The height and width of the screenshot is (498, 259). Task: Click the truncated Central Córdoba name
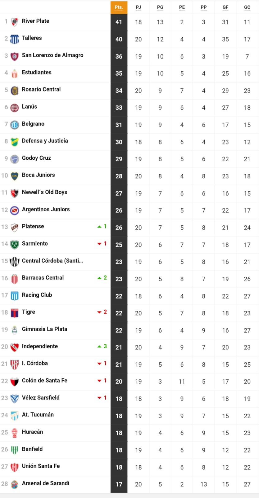[53, 261]
